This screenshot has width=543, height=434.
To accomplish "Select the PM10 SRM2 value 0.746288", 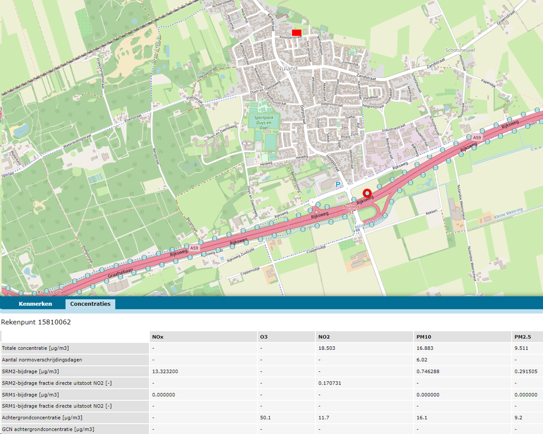I will [428, 371].
